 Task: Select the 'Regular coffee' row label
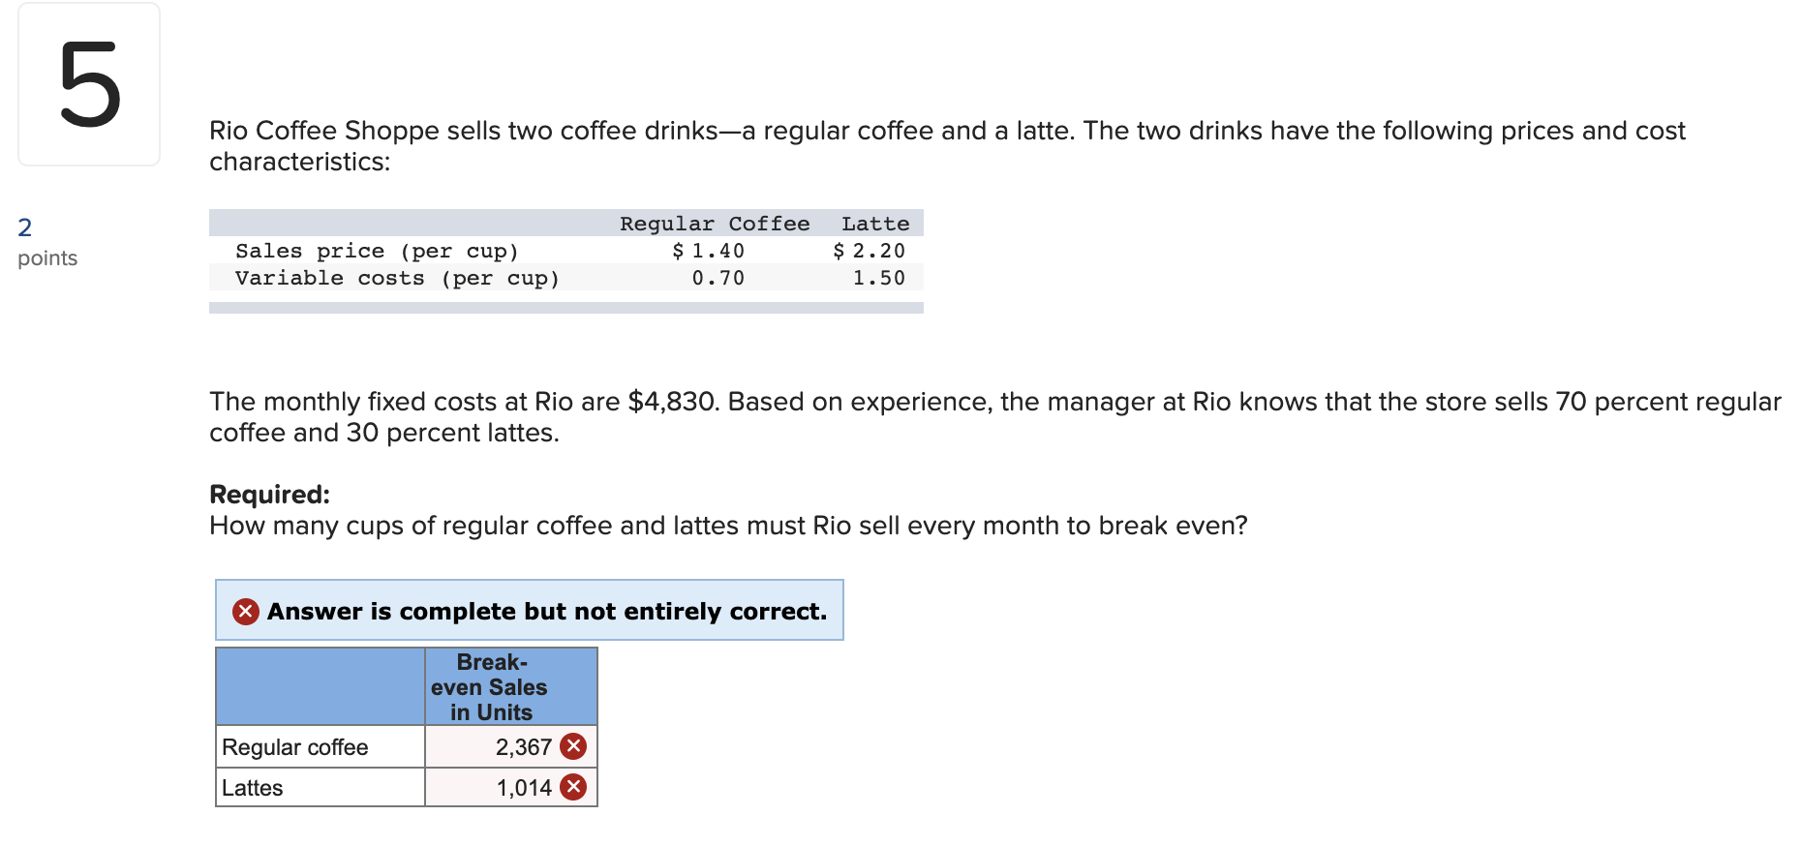tap(295, 746)
